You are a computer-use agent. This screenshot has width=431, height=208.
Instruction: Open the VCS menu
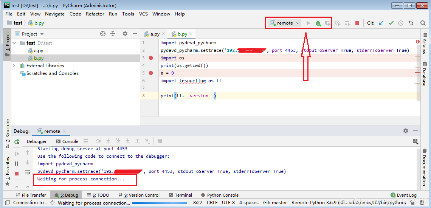[144, 14]
